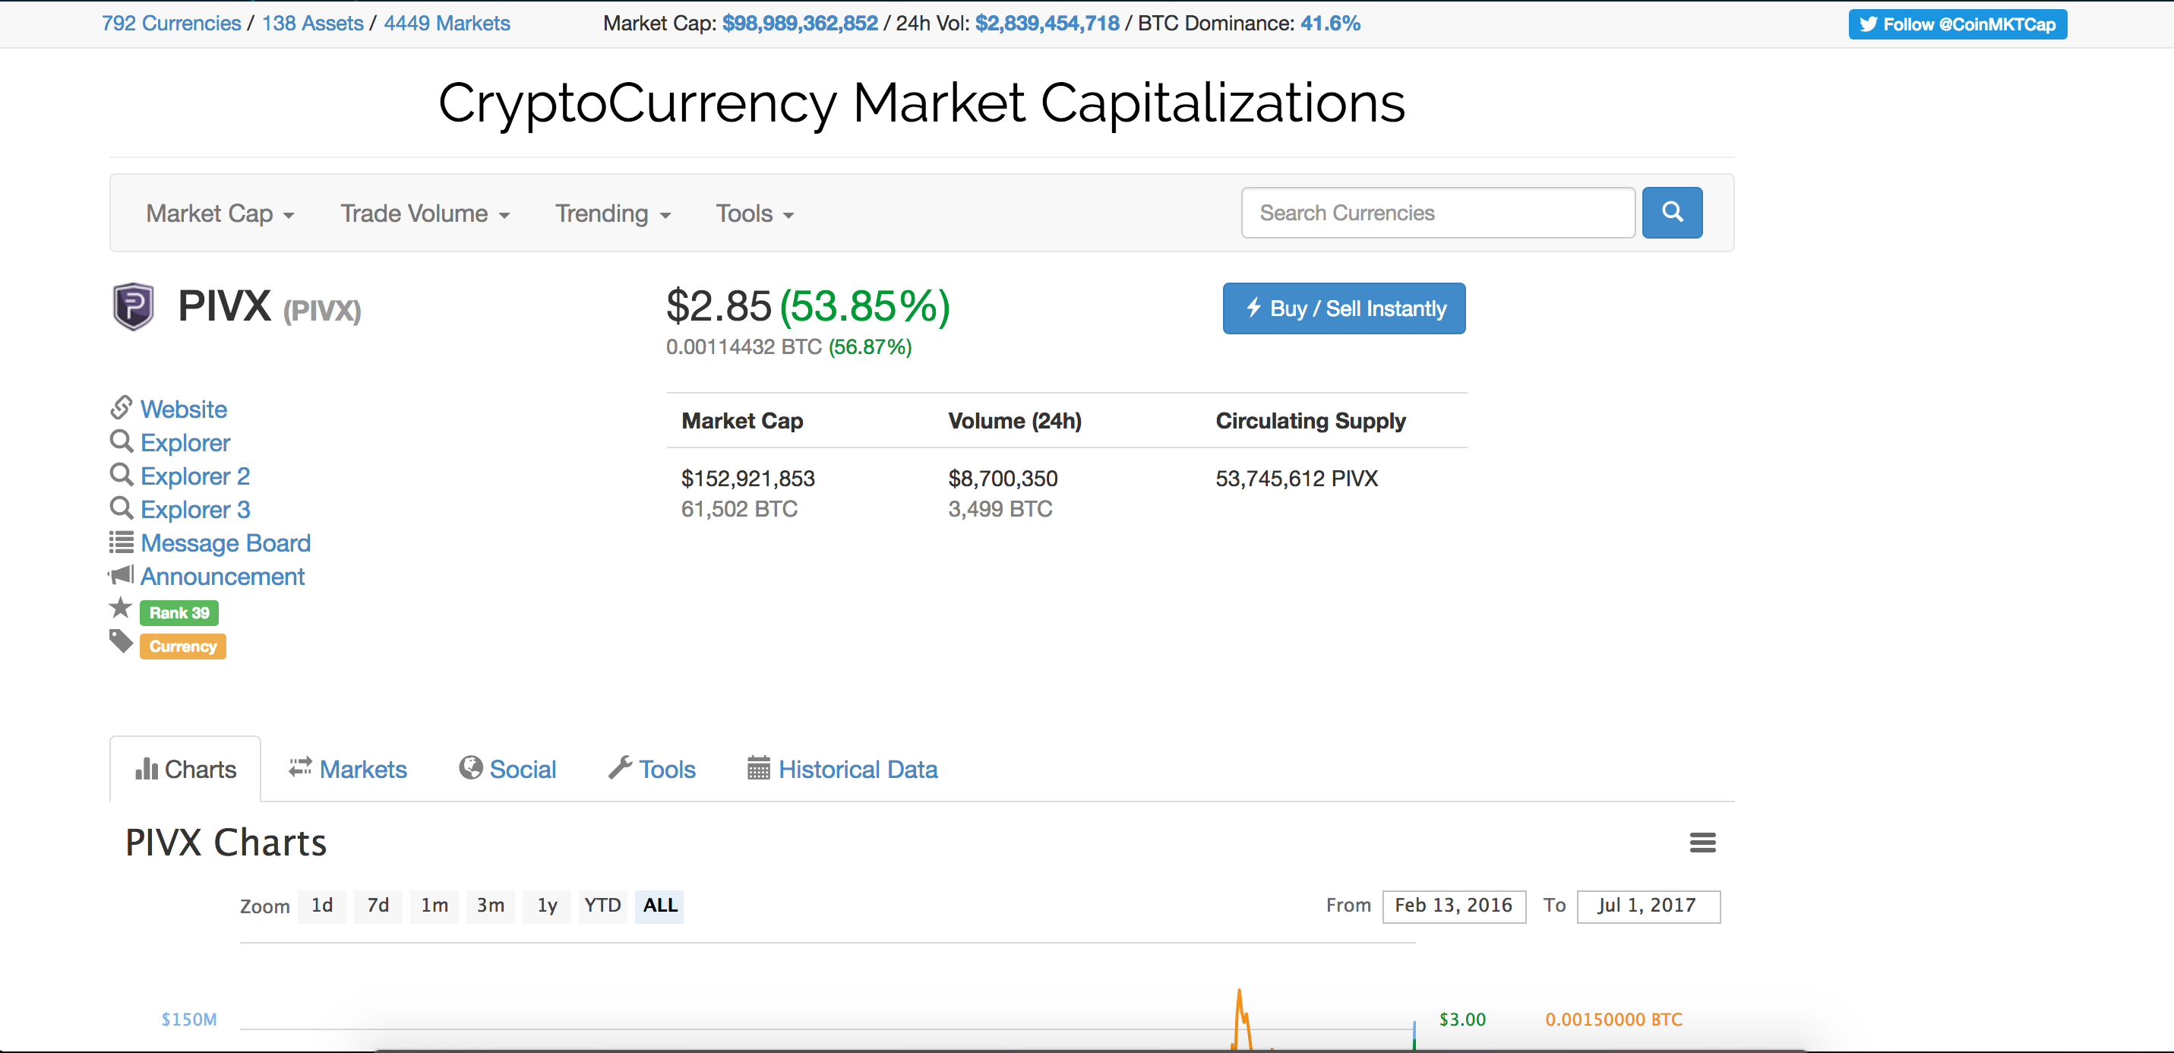Click the PIVX shield logo icon
This screenshot has width=2174, height=1053.
pyautogui.click(x=134, y=306)
